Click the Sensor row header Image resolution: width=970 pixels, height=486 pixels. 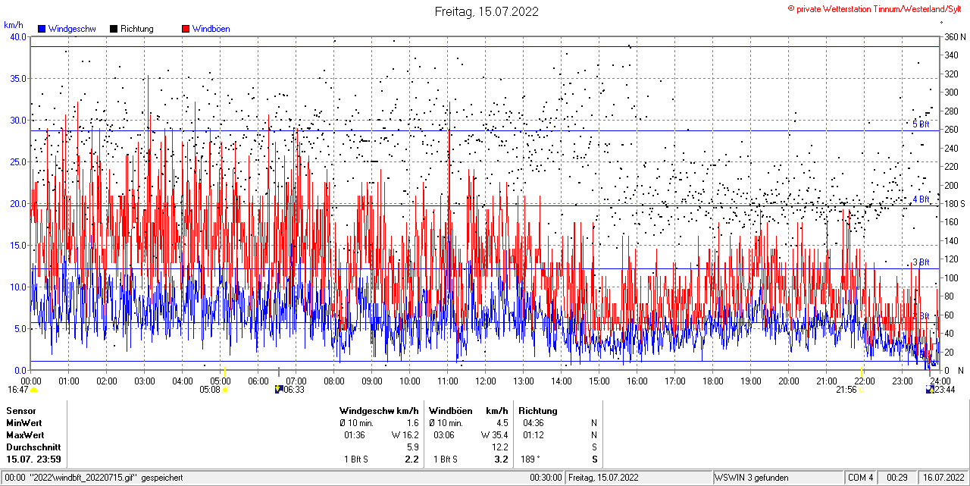(20, 411)
